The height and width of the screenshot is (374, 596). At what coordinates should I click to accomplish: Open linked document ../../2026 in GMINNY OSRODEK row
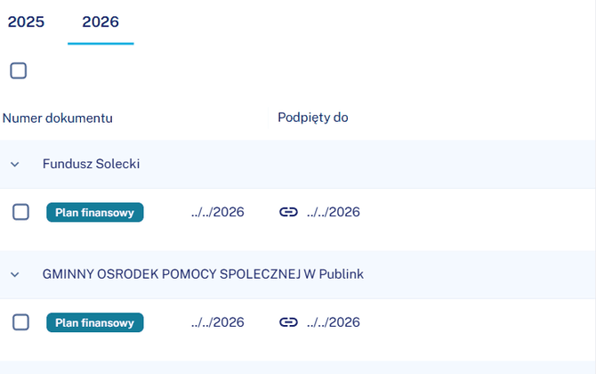[x=334, y=322]
